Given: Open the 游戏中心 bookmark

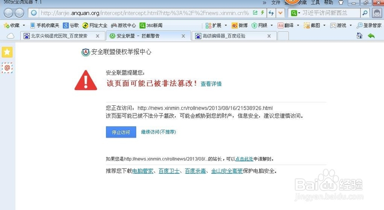Looking at the screenshot, I should (x=123, y=25).
